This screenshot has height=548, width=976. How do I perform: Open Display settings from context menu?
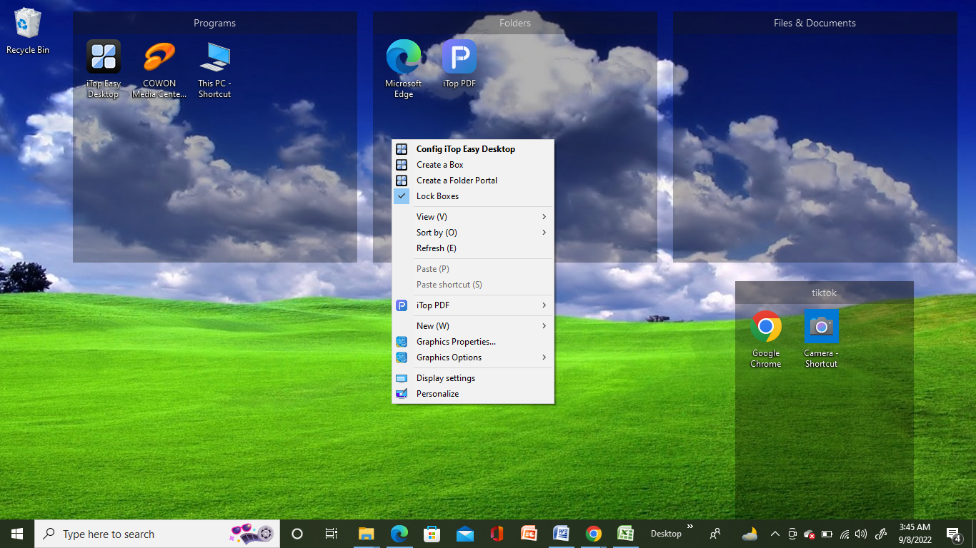[x=445, y=378]
